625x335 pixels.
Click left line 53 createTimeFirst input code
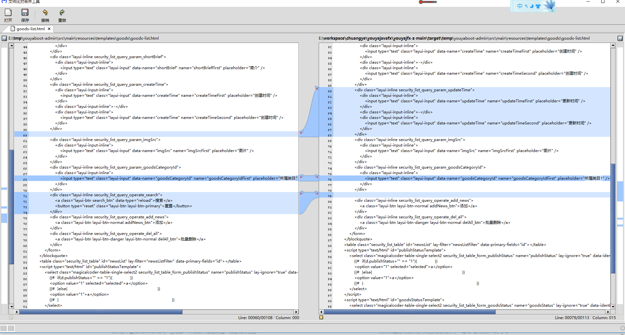pyautogui.click(x=169, y=96)
